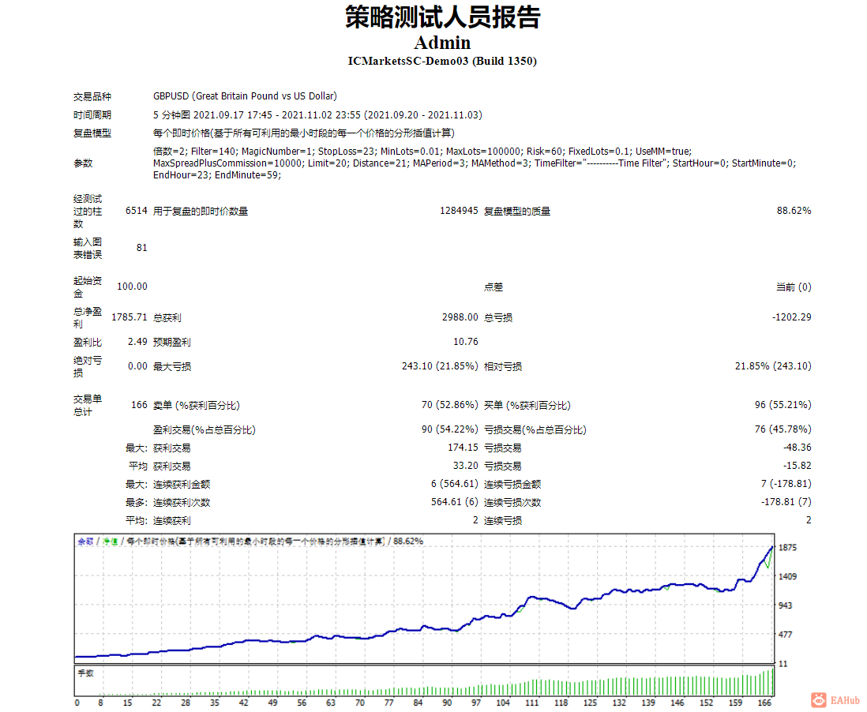
Task: Select the initial deposit value 100.00
Action: [132, 287]
